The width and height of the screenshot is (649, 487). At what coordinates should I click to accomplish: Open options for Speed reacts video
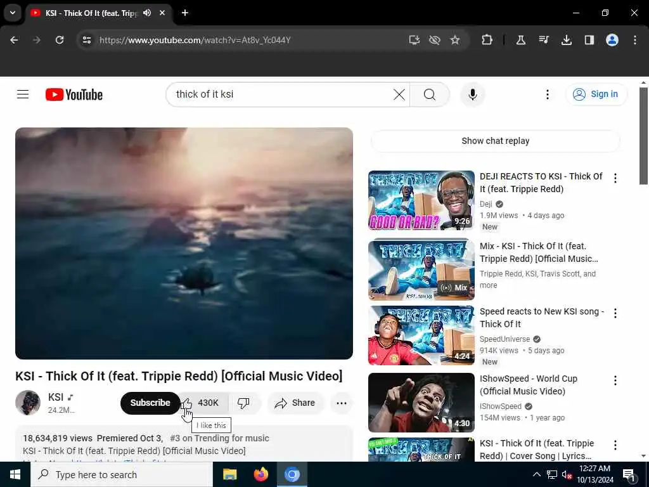tap(615, 313)
